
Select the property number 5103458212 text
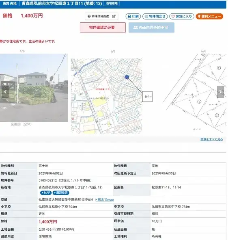[48, 180]
